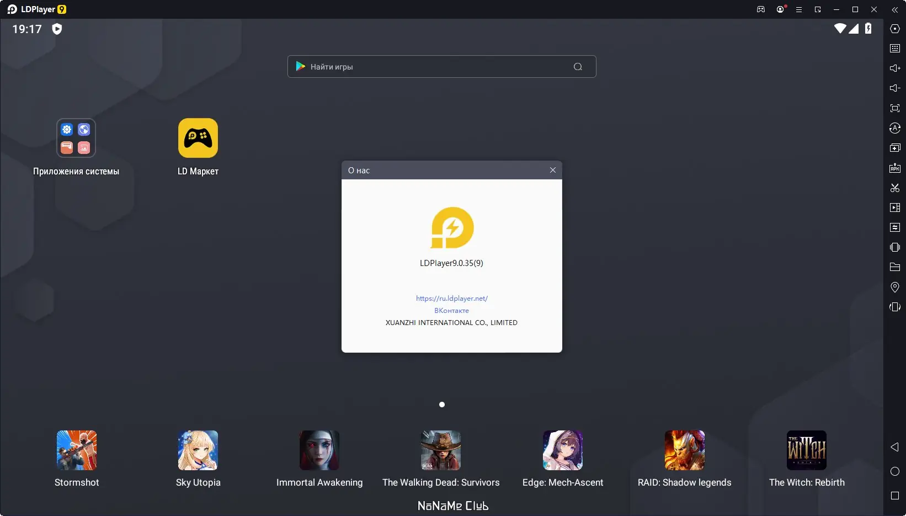Open synchronizer tool in sidebar
906x516 pixels.
895,227
